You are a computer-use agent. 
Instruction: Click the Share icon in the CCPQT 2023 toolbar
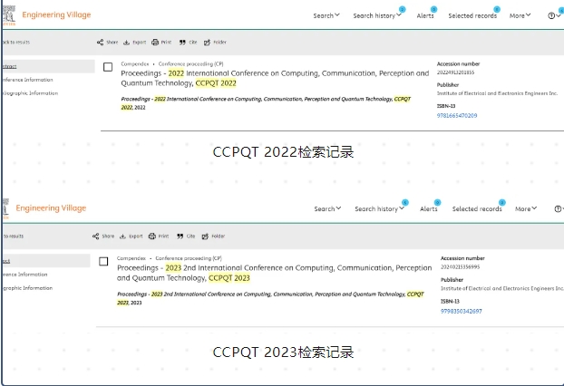96,236
